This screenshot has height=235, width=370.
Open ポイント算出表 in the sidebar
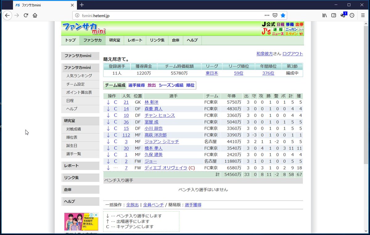tap(80, 92)
